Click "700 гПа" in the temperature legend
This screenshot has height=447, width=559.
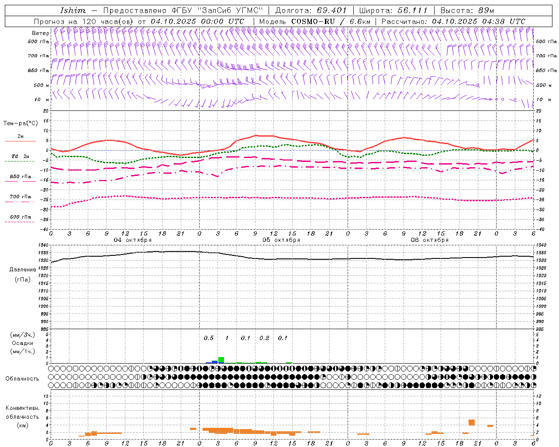(21, 197)
